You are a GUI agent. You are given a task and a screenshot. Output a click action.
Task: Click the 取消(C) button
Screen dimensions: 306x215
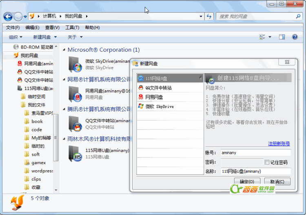tap(277, 182)
